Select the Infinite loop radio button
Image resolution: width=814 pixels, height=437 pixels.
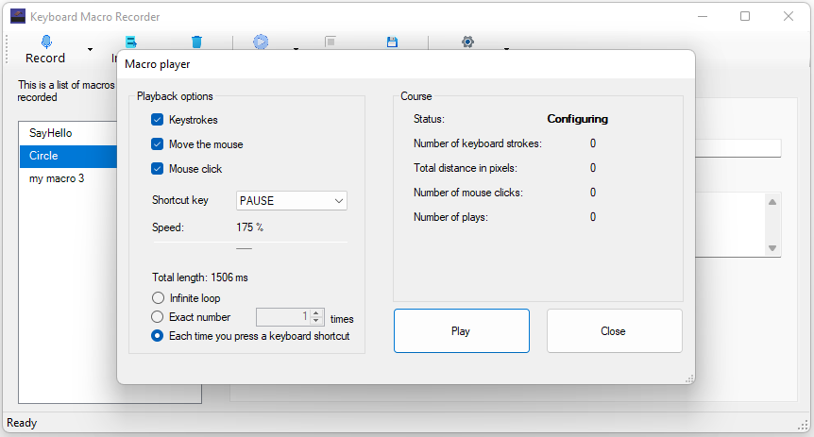pyautogui.click(x=158, y=298)
